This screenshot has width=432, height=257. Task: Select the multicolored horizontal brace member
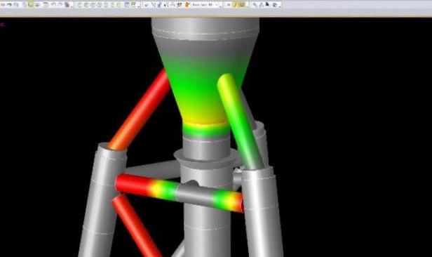pyautogui.click(x=180, y=193)
